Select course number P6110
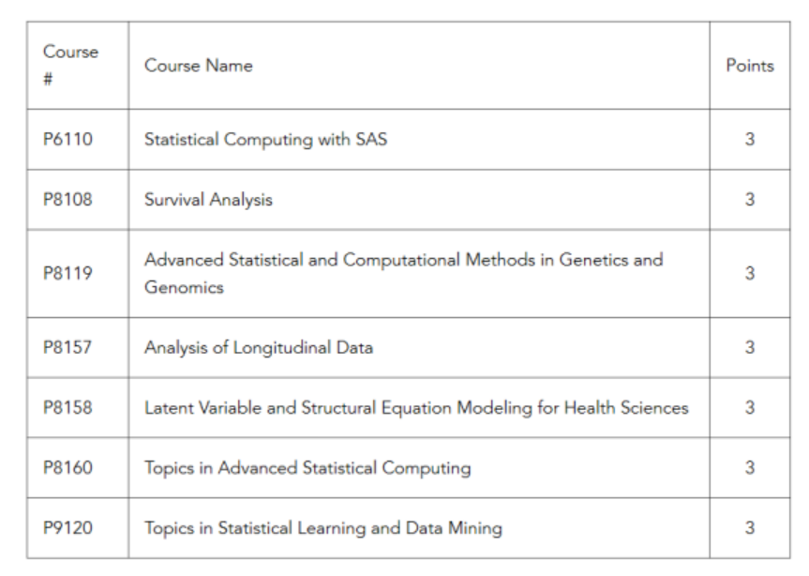This screenshot has height=576, width=809. pos(67,139)
